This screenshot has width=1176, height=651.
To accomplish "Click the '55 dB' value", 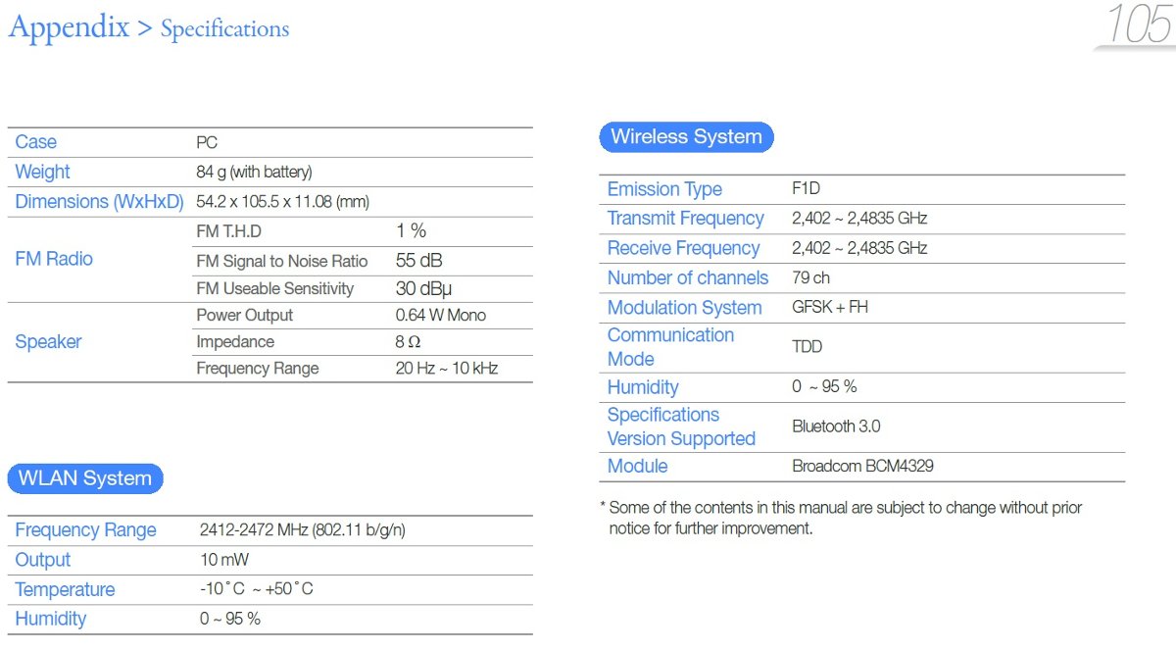I will pyautogui.click(x=418, y=261).
